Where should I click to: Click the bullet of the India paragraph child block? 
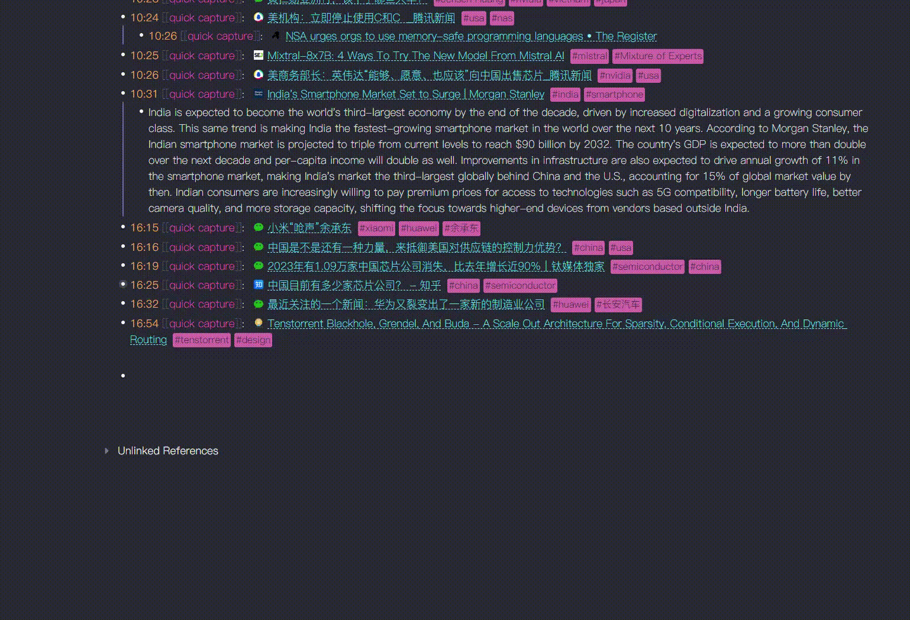click(x=141, y=112)
